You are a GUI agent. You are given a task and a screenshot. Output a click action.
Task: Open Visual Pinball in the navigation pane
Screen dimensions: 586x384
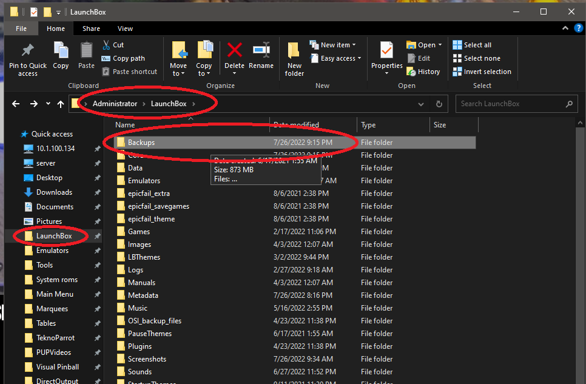coord(52,367)
